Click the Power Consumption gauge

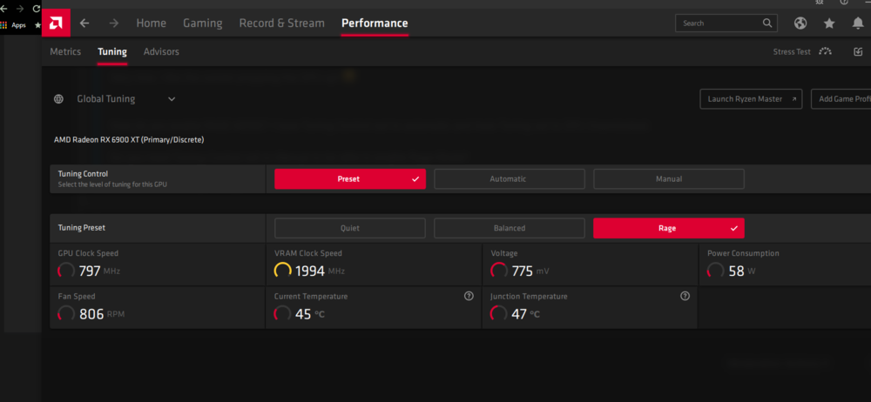coord(715,271)
